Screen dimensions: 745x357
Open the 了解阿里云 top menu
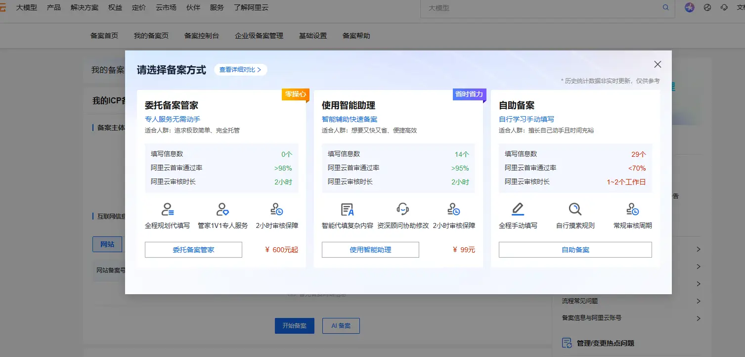251,7
